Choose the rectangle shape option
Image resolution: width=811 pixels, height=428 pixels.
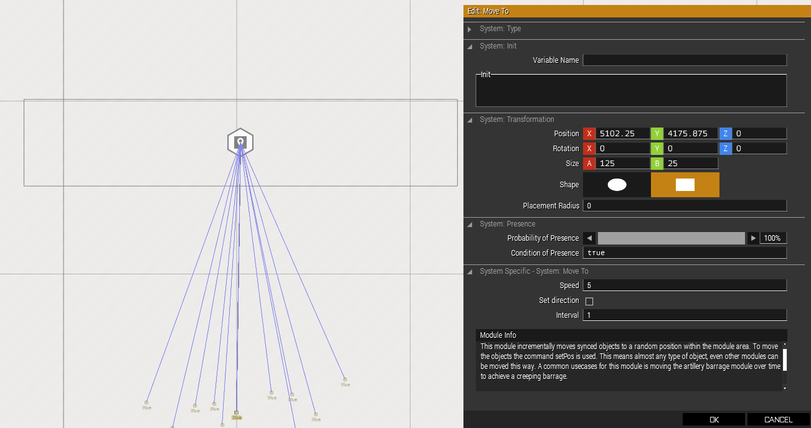(685, 185)
